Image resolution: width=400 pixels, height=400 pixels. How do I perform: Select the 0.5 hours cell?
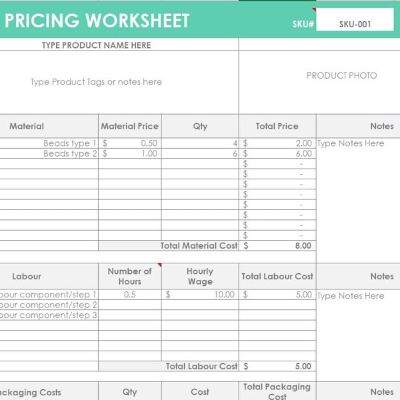click(x=130, y=295)
